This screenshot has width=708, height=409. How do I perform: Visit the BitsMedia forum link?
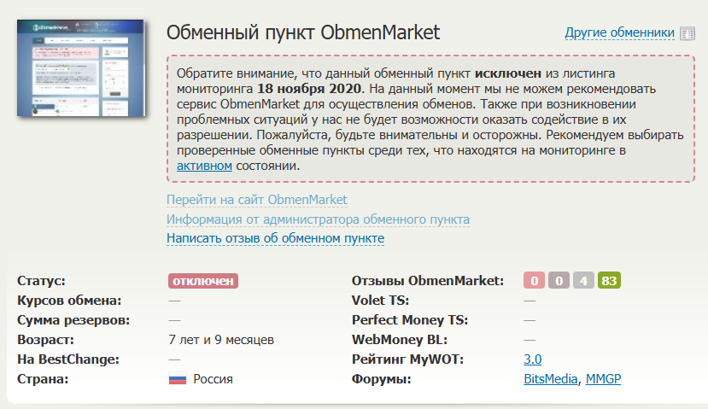pos(550,379)
